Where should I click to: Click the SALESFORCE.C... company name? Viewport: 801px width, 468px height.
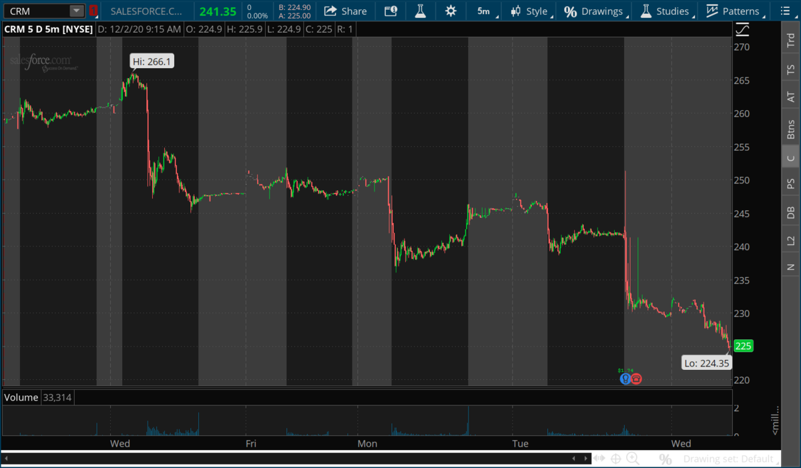(145, 11)
